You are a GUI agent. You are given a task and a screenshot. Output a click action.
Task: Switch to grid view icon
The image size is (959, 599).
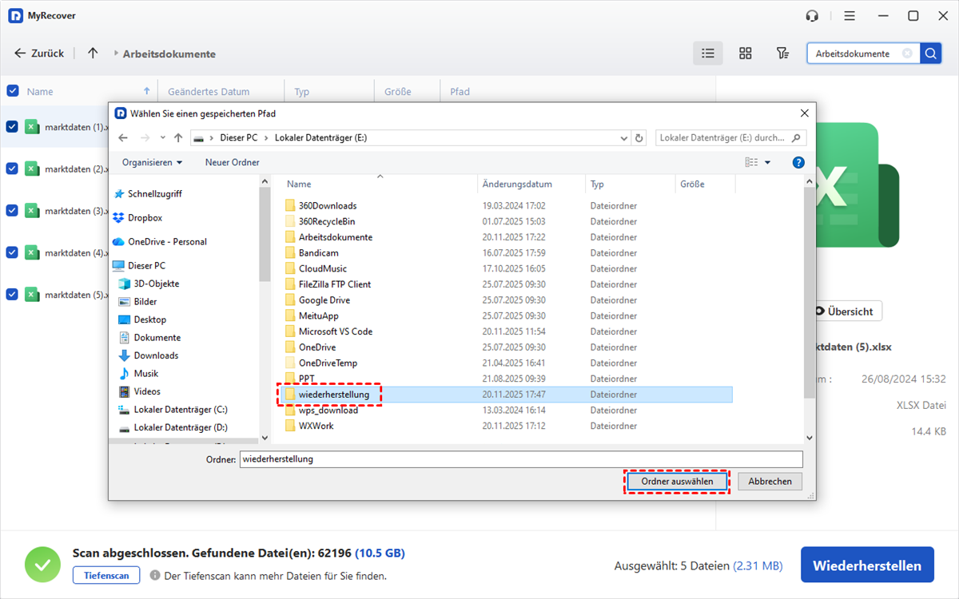tap(745, 54)
